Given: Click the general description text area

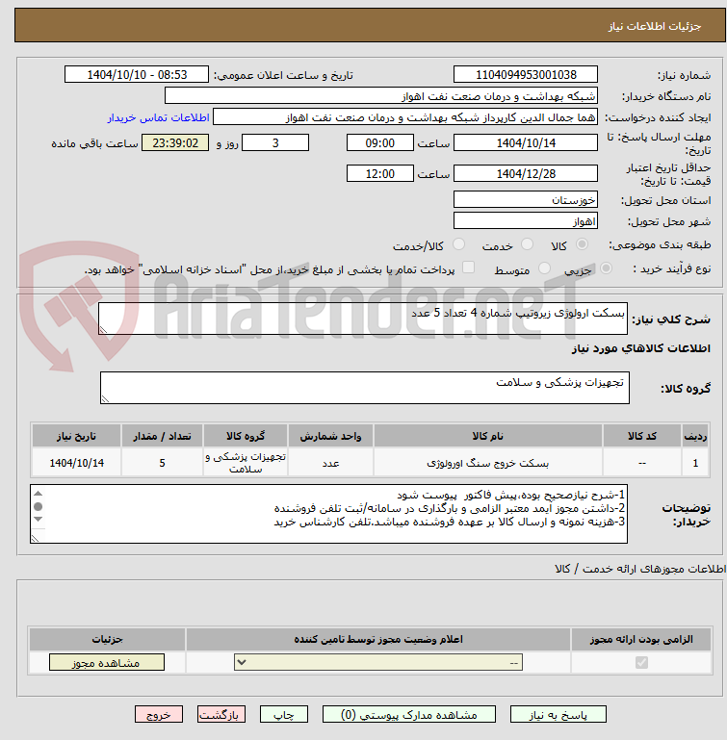Looking at the screenshot, I should (x=363, y=319).
